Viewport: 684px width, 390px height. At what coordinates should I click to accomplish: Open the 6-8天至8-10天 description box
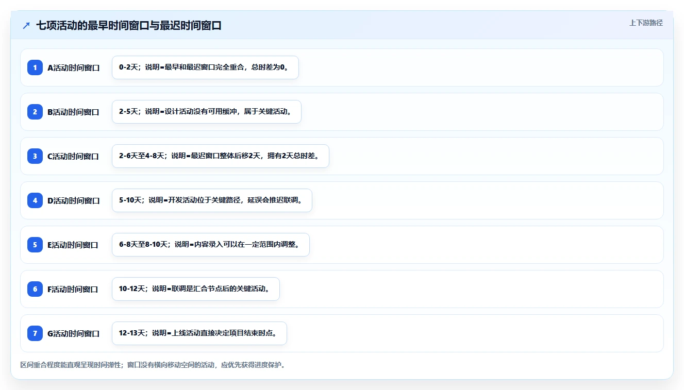point(211,245)
